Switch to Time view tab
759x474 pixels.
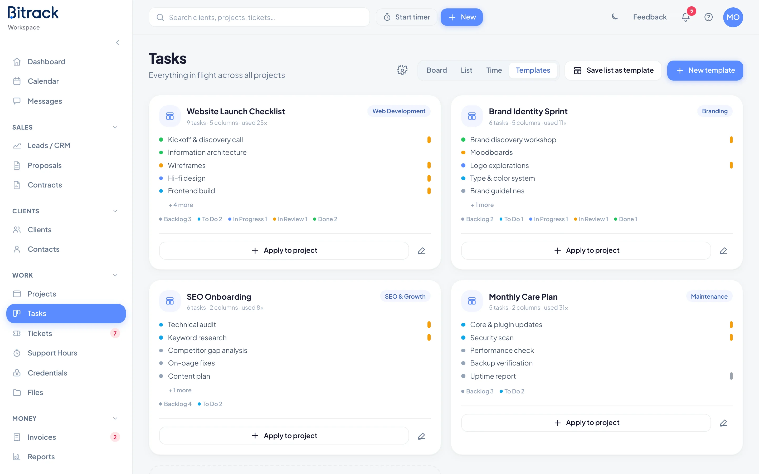click(x=494, y=70)
